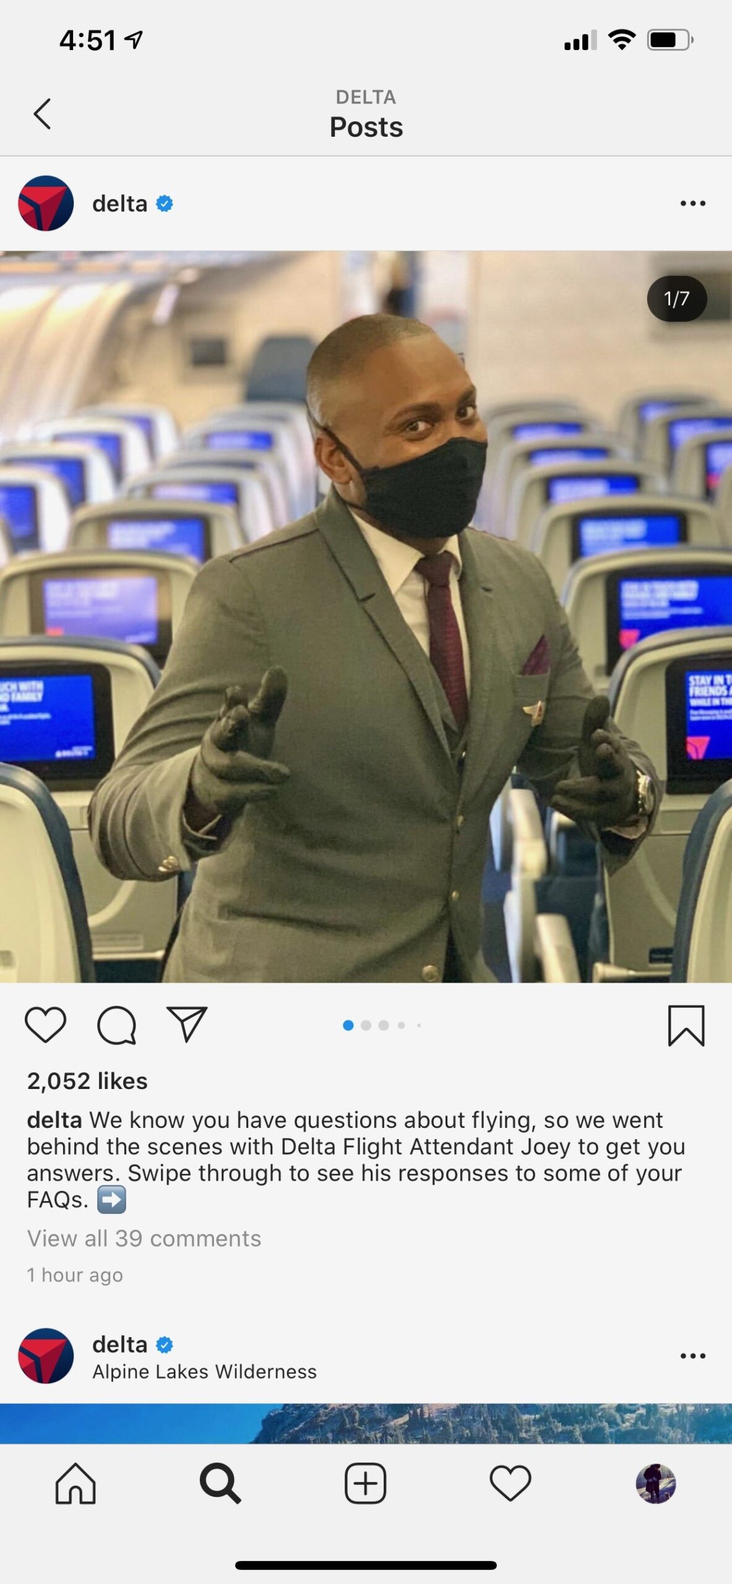Share the post via paper plane icon
Viewport: 732px width, 1584px height.
click(x=187, y=1025)
